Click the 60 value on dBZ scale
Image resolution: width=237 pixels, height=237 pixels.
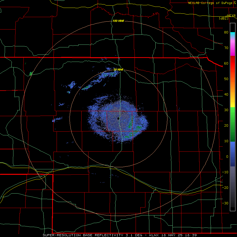coord(226,63)
